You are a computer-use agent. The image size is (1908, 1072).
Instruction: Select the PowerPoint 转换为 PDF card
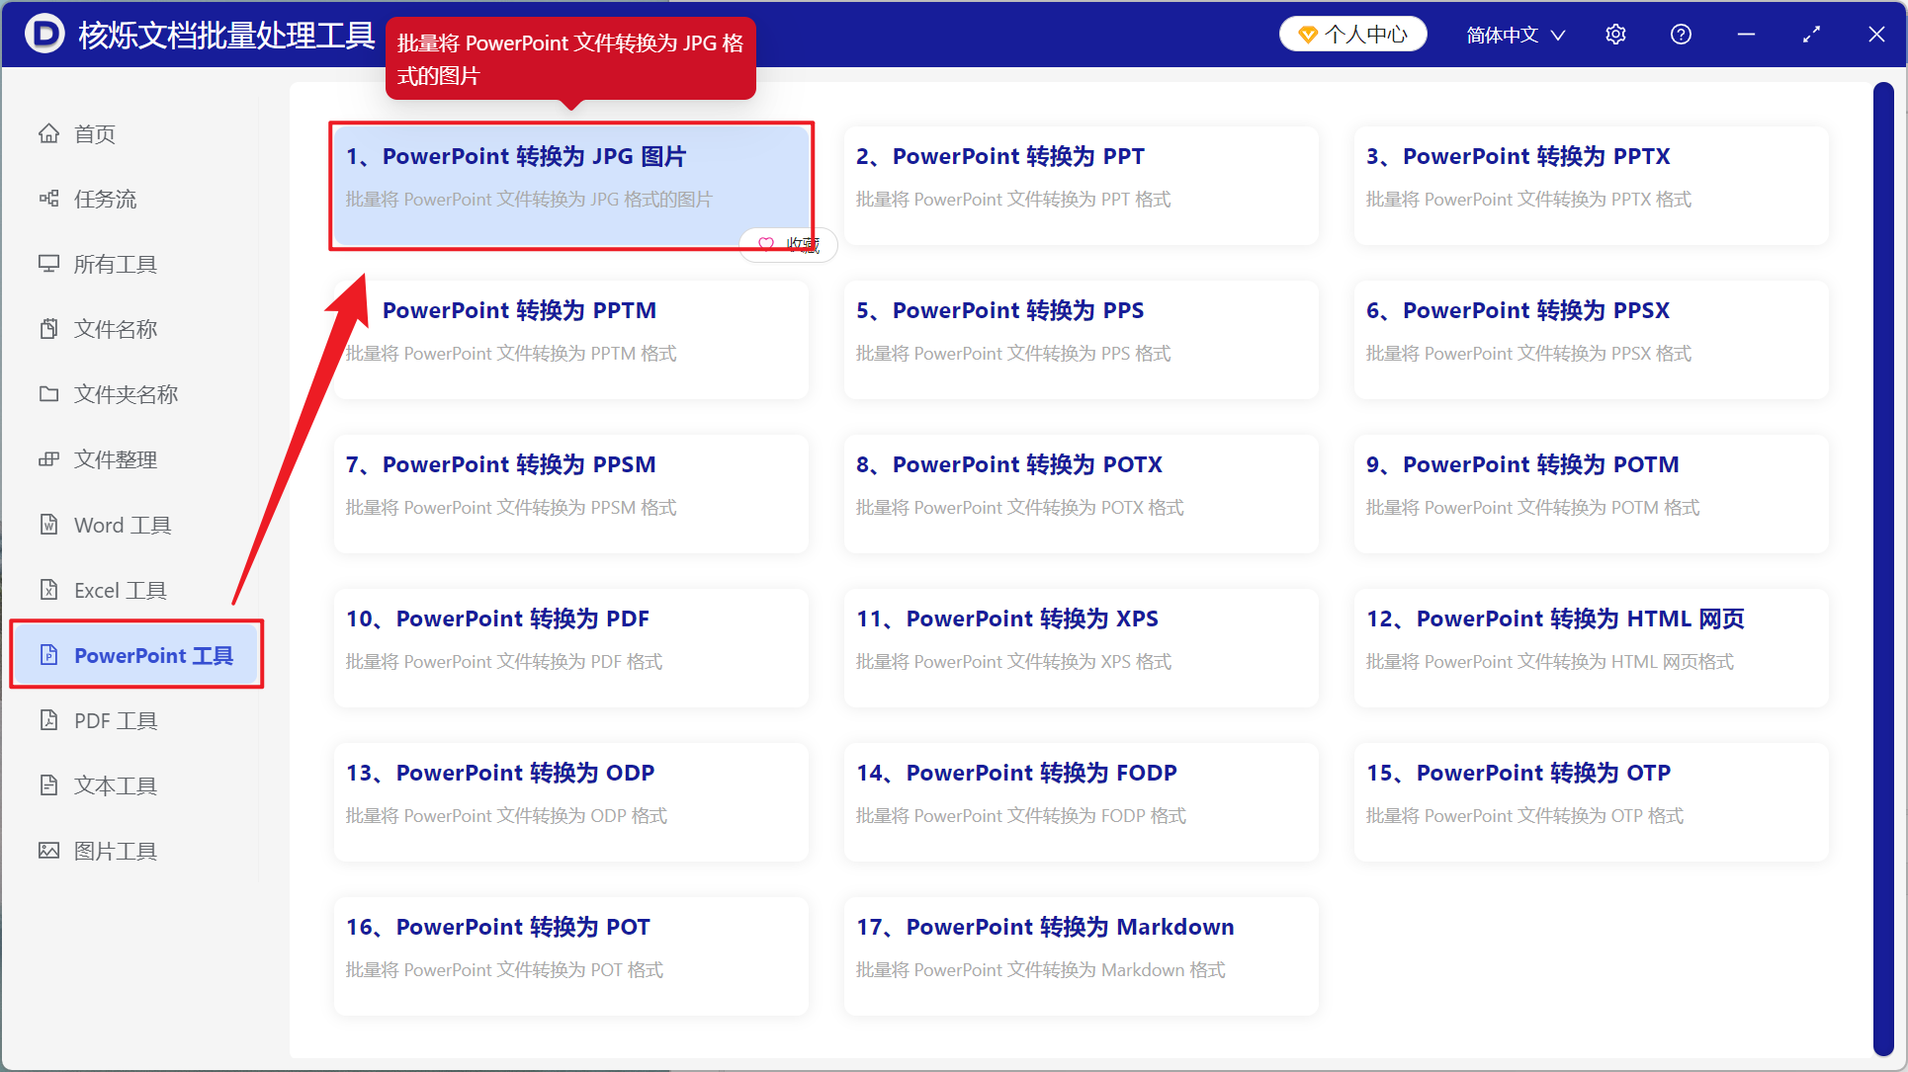coord(571,647)
